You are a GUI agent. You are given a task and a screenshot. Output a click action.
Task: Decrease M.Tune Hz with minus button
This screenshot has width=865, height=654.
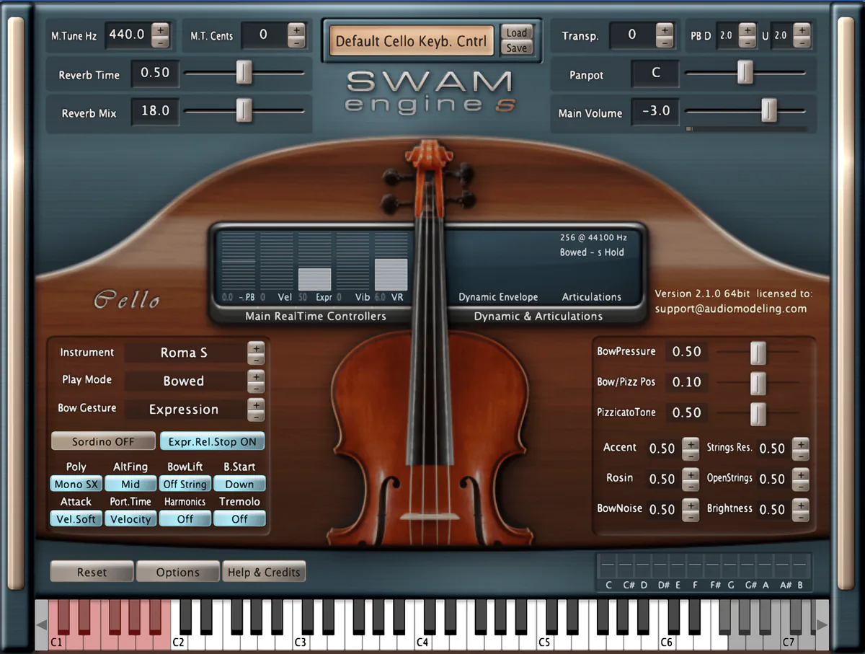161,42
